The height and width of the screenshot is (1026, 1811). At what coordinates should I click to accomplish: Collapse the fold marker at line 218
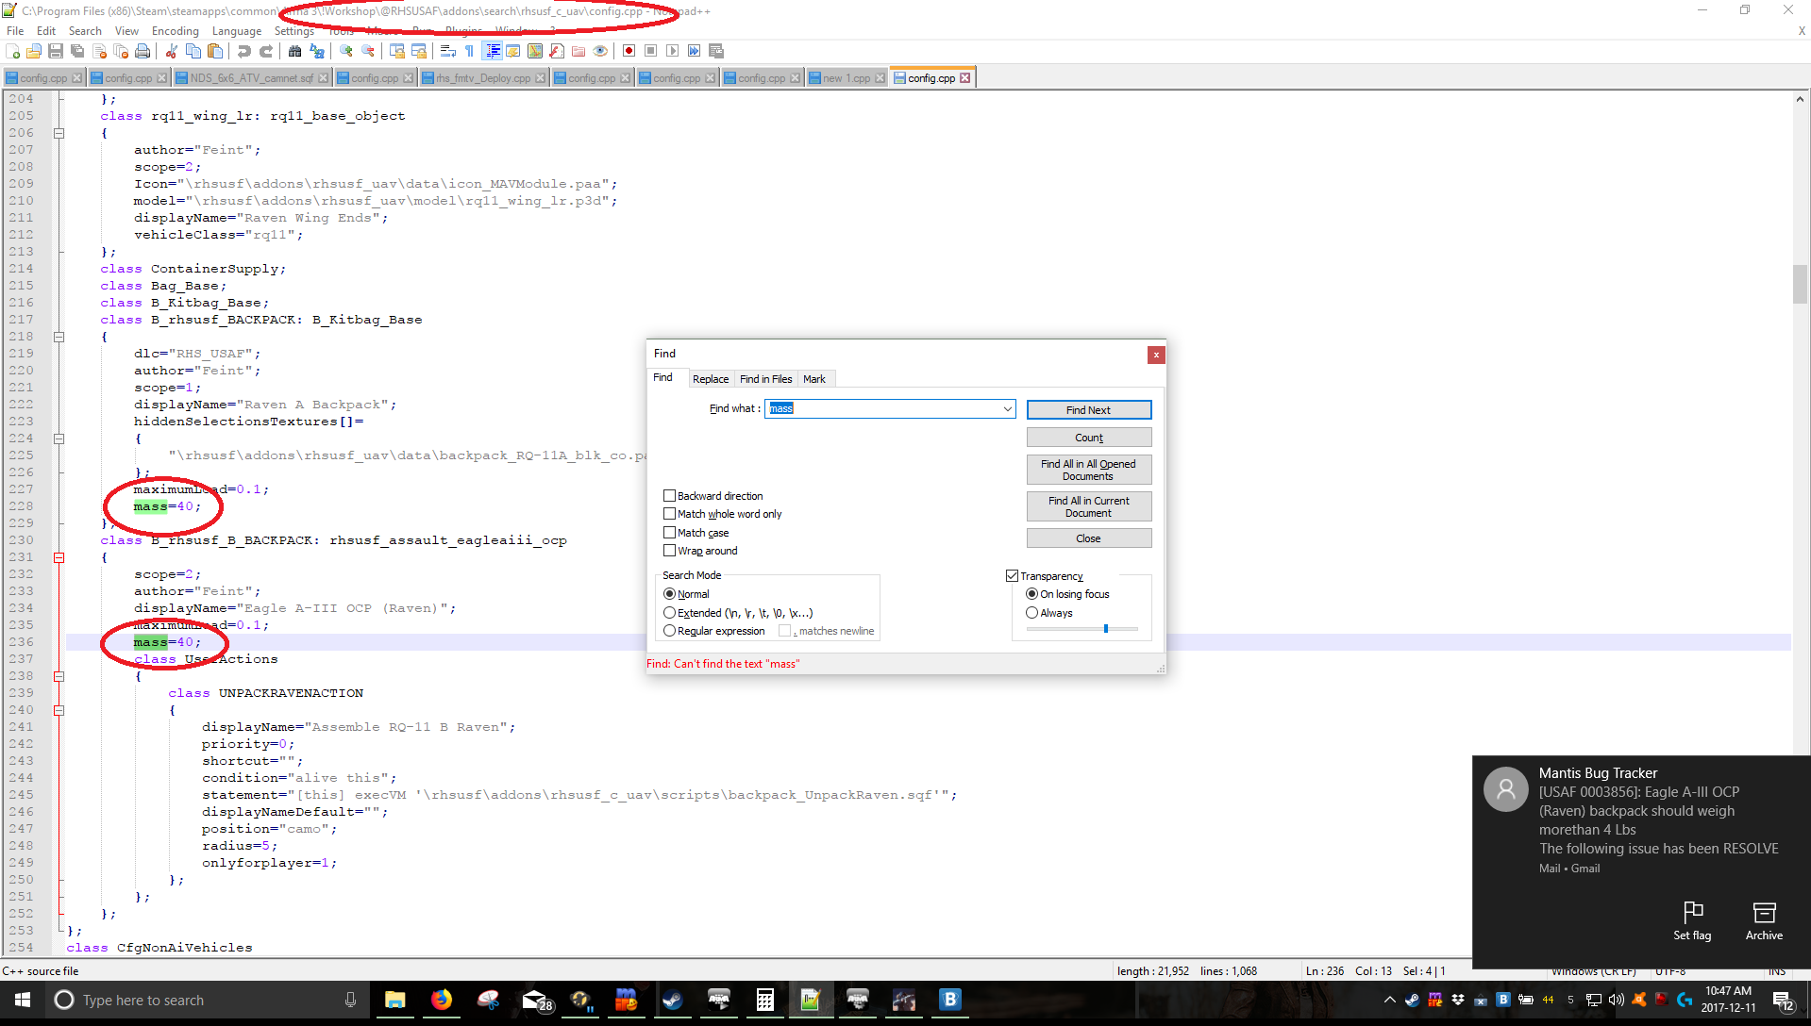click(x=59, y=337)
